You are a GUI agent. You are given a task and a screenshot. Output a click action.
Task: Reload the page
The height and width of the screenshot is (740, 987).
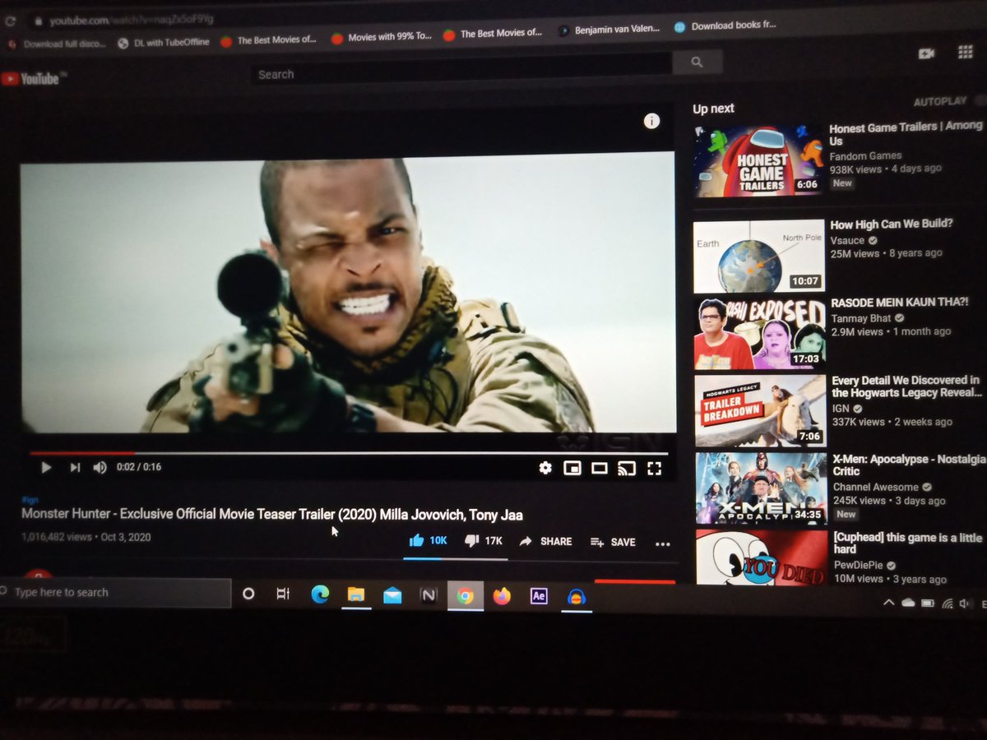point(10,22)
